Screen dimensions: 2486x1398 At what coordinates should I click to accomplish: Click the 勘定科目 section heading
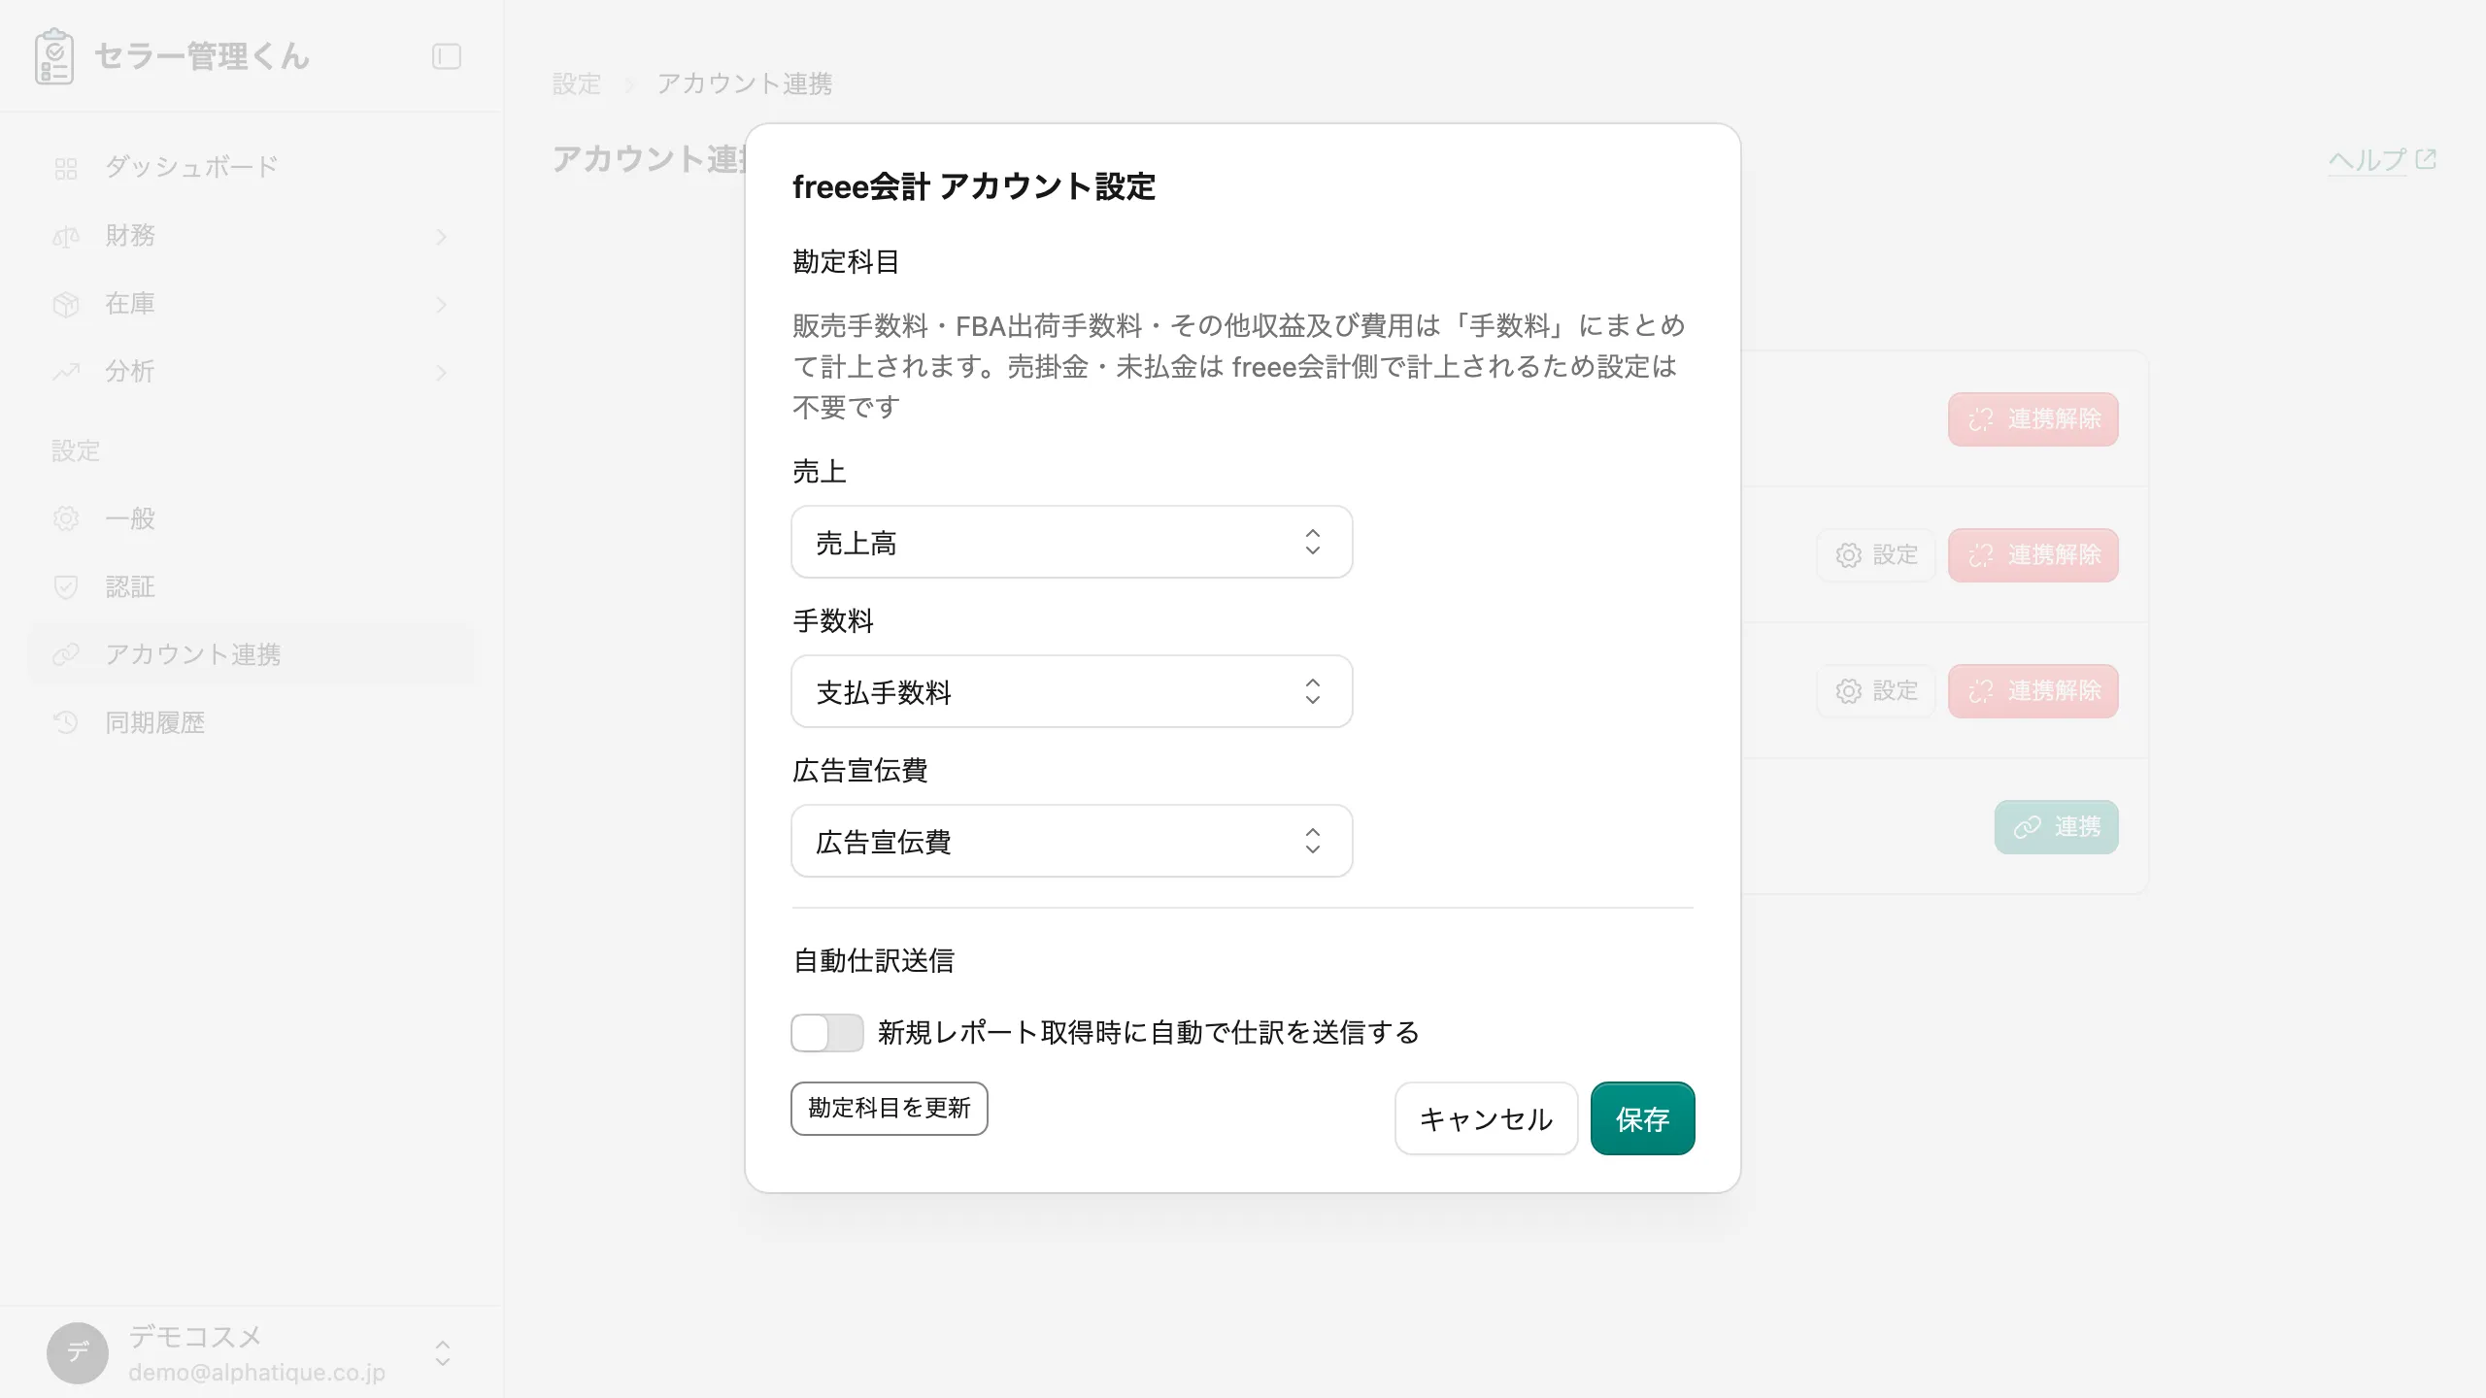[x=846, y=261]
